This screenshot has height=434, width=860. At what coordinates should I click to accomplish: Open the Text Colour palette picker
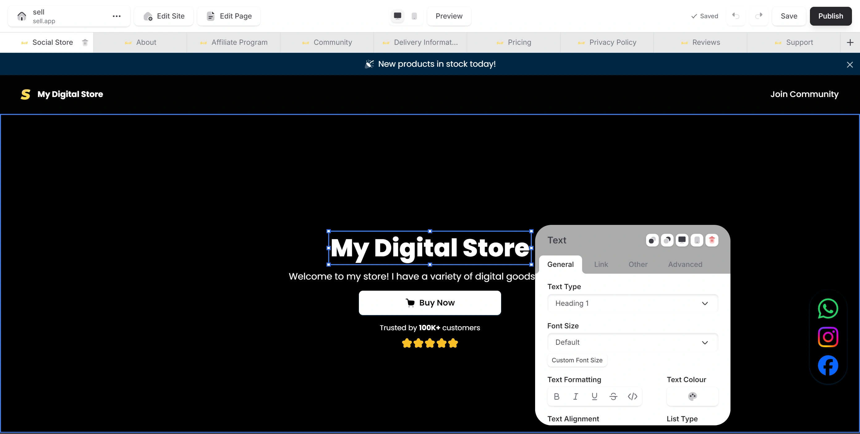point(692,396)
